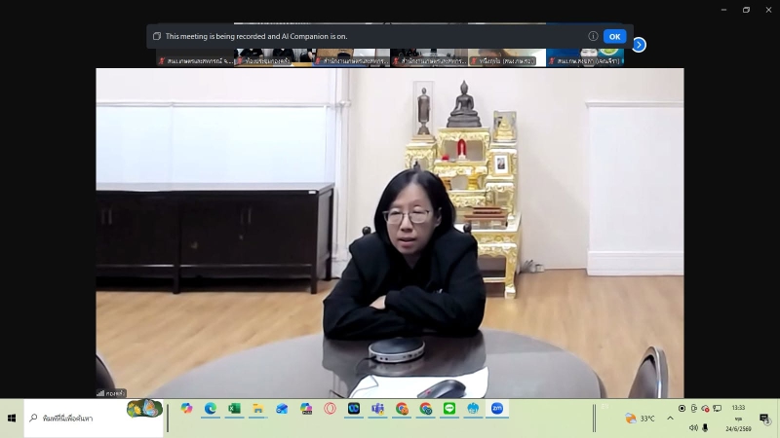Open the LINE app from the taskbar
This screenshot has width=780, height=438.
[x=449, y=409]
